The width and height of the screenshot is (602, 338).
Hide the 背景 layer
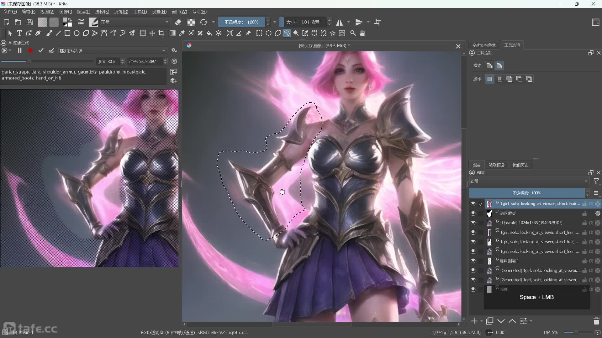click(x=473, y=289)
